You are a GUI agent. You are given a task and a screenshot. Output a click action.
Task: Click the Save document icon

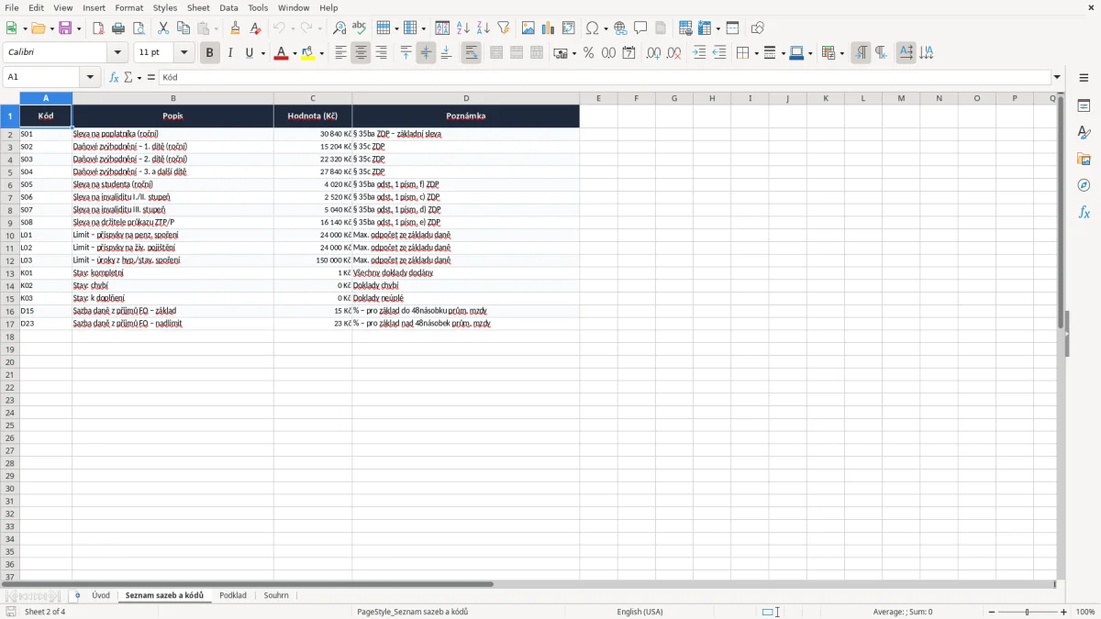(x=65, y=28)
